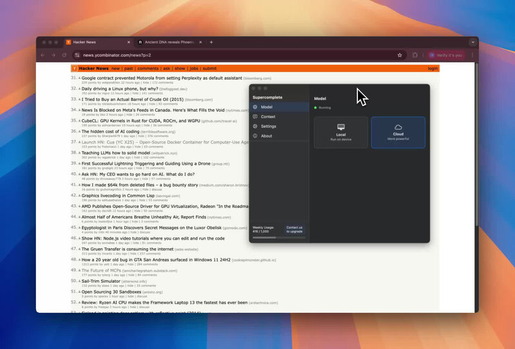515x349 pixels.
Task: Select the Model item in Supercomplete sidebar
Action: [x=279, y=107]
